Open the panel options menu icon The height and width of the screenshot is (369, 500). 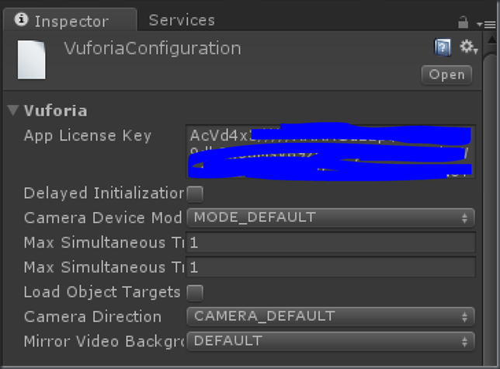click(x=486, y=24)
